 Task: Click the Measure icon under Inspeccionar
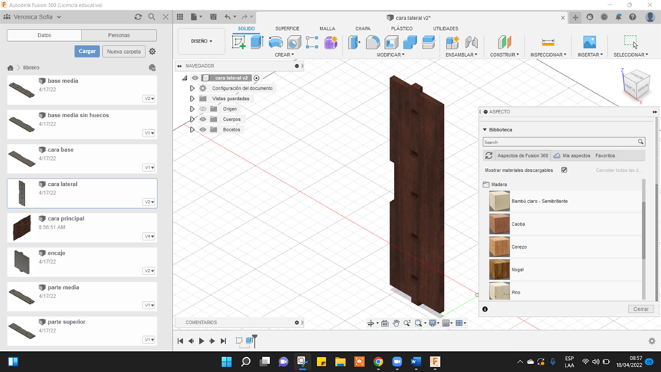(548, 43)
